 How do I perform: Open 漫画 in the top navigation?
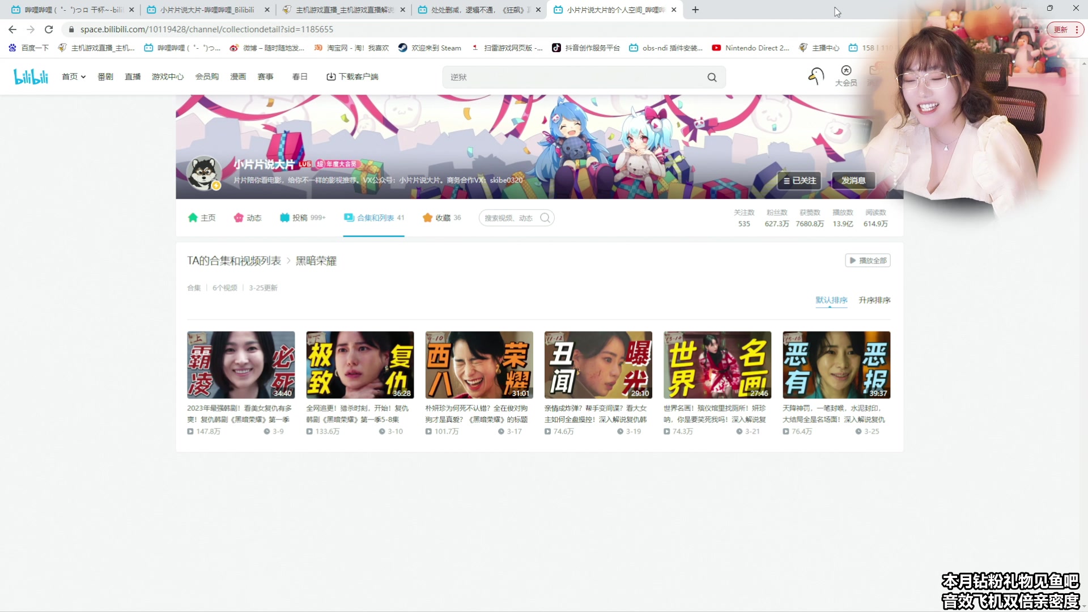238,76
